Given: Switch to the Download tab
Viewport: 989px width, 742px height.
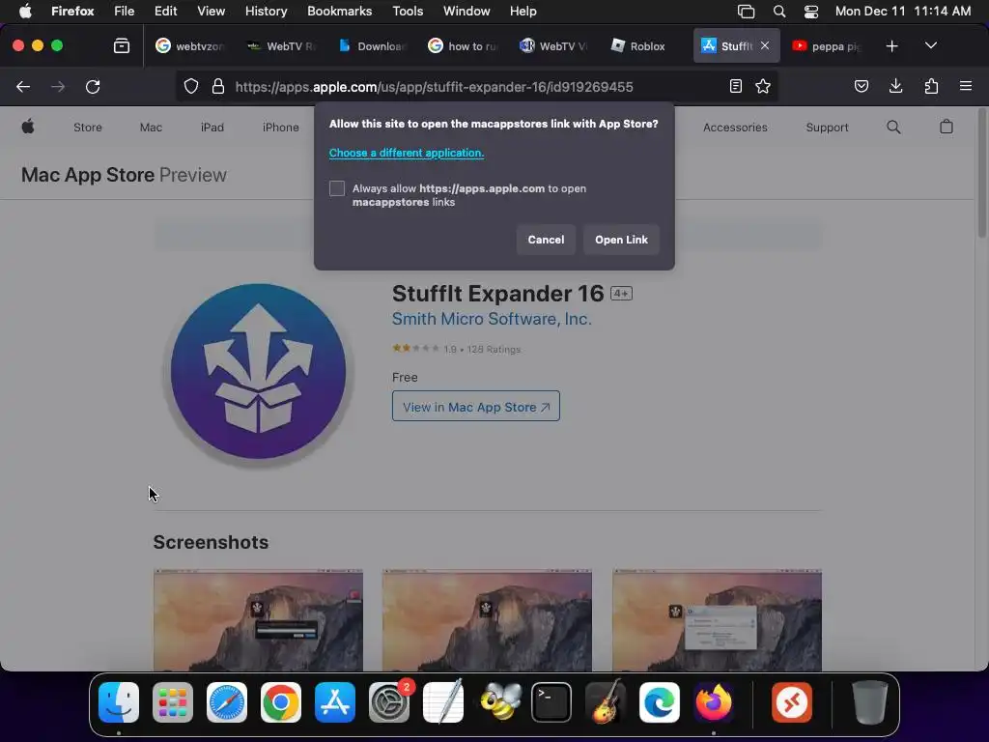Looking at the screenshot, I should click(x=372, y=46).
